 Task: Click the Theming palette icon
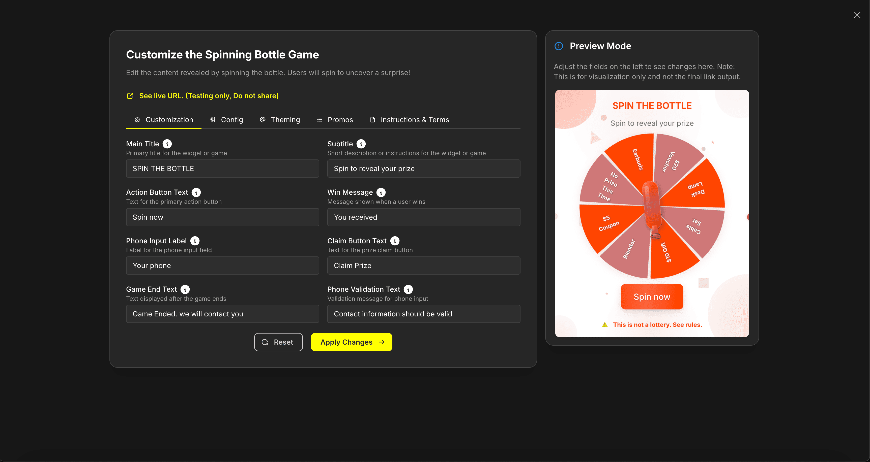263,119
